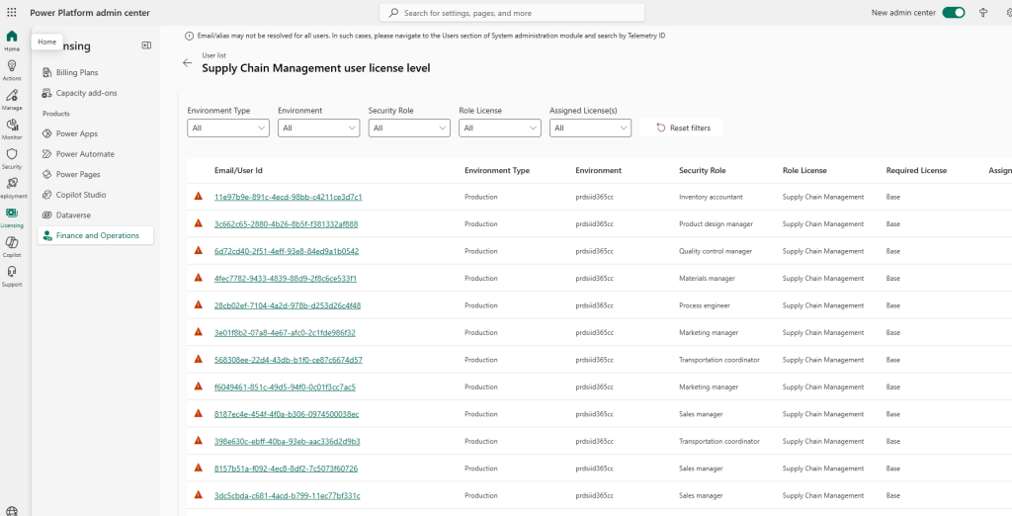This screenshot has height=516, width=1012.
Task: Click Power Platform admin center title
Action: [90, 12]
